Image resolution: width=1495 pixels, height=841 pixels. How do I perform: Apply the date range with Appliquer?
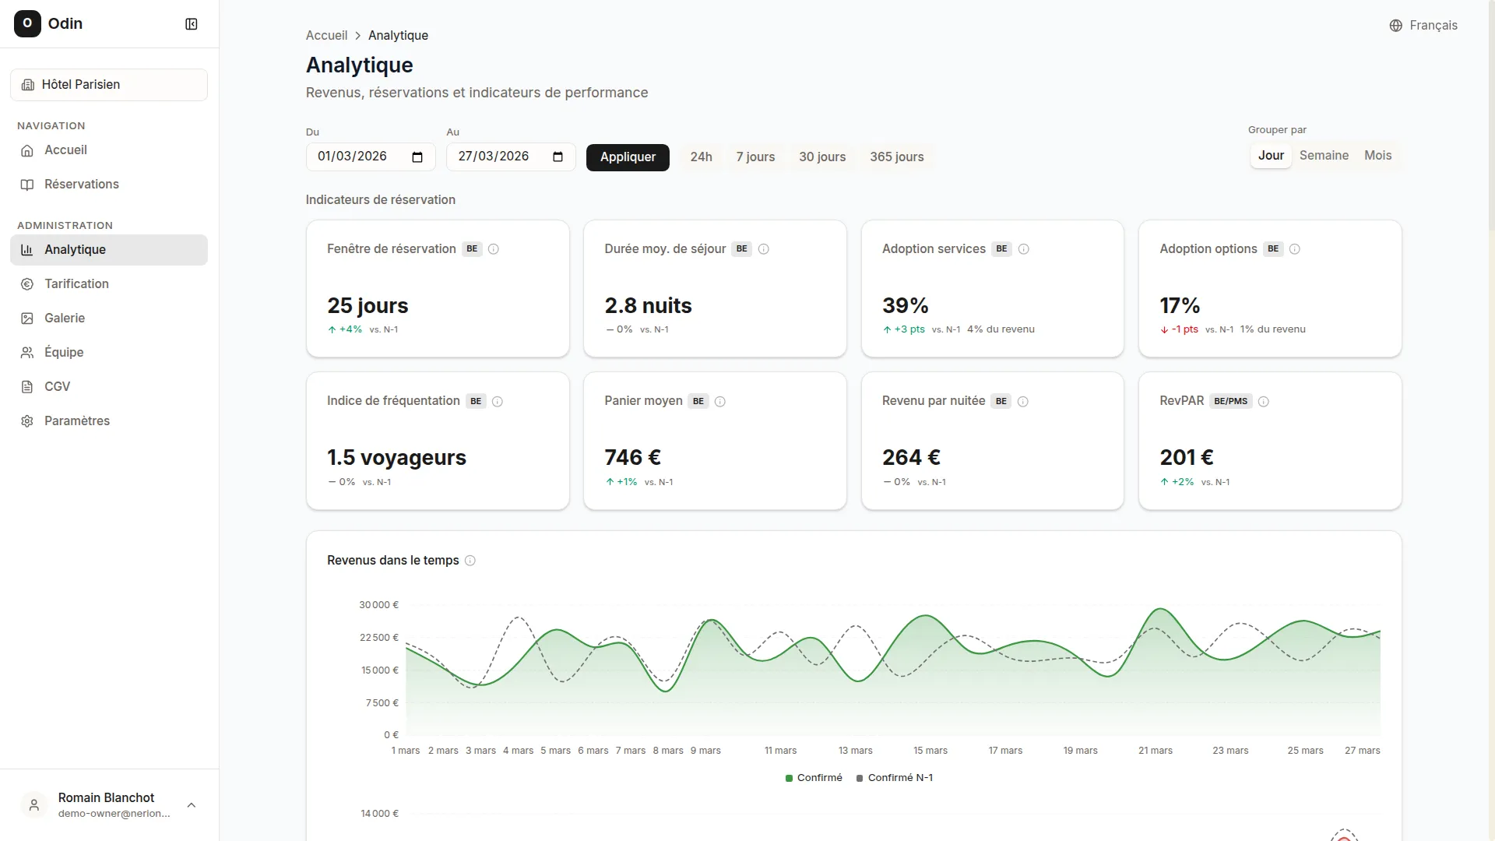(628, 157)
